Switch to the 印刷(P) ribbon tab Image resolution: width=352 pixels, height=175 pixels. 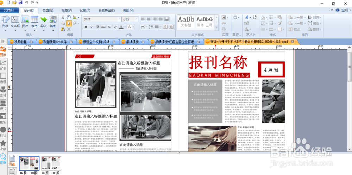point(85,10)
